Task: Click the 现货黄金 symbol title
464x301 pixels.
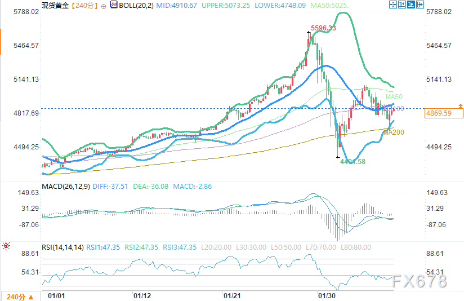Action: coord(55,5)
